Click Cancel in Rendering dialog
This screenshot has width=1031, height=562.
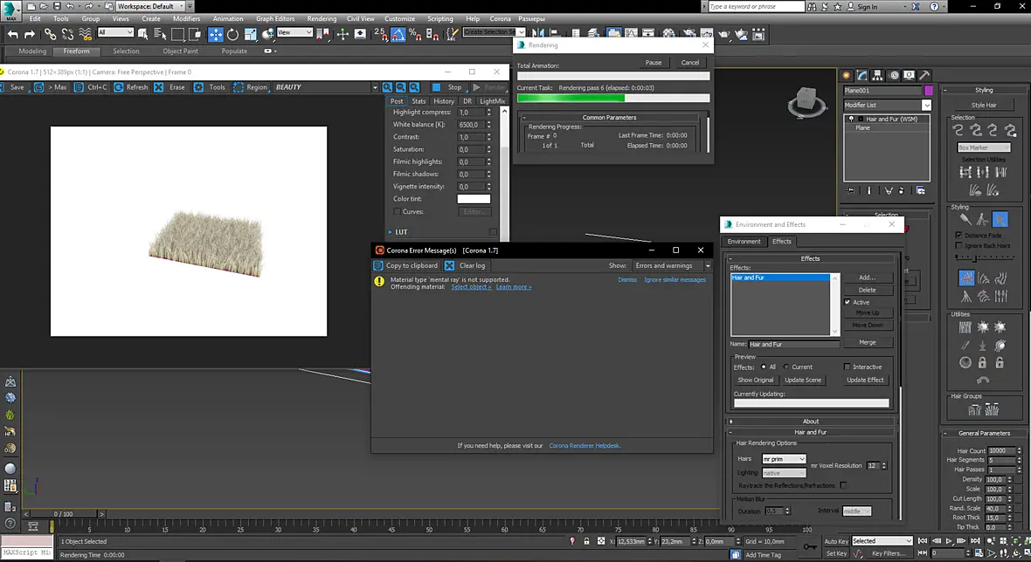point(689,62)
